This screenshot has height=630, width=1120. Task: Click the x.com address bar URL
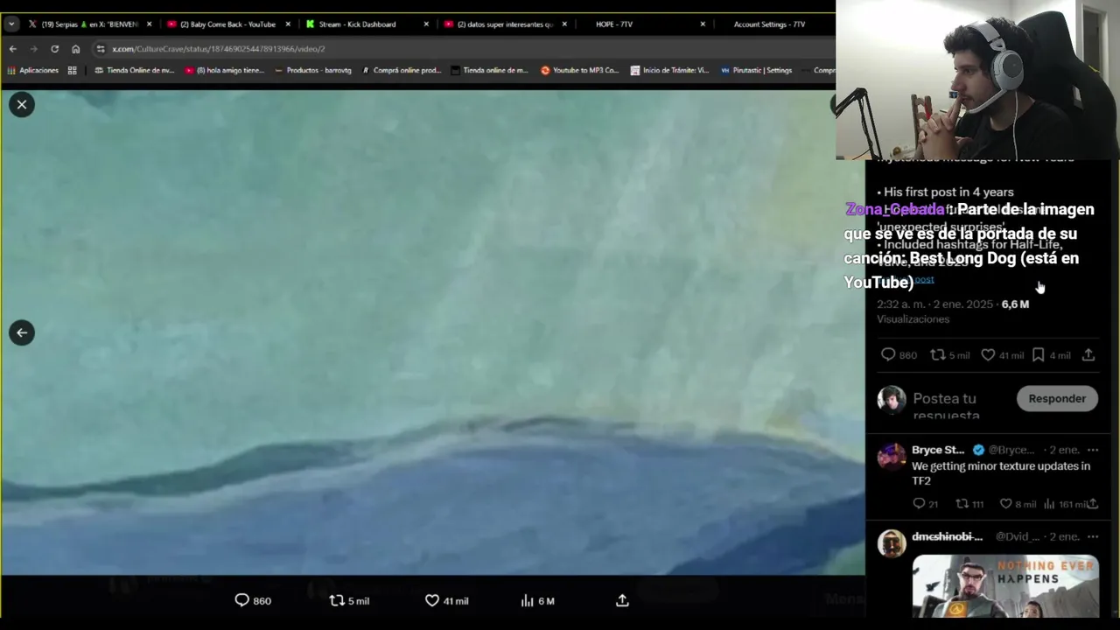pyautogui.click(x=218, y=49)
